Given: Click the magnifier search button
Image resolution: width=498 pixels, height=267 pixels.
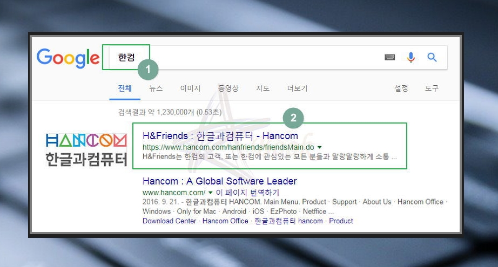Looking at the screenshot, I should click(x=432, y=57).
